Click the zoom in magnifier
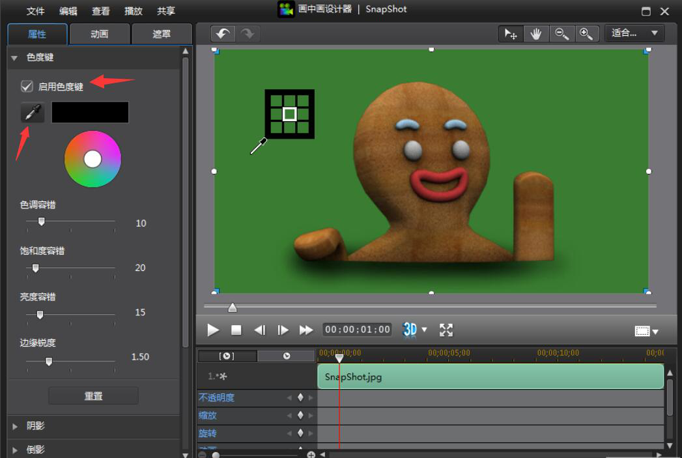Image resolution: width=682 pixels, height=458 pixels. (x=586, y=34)
